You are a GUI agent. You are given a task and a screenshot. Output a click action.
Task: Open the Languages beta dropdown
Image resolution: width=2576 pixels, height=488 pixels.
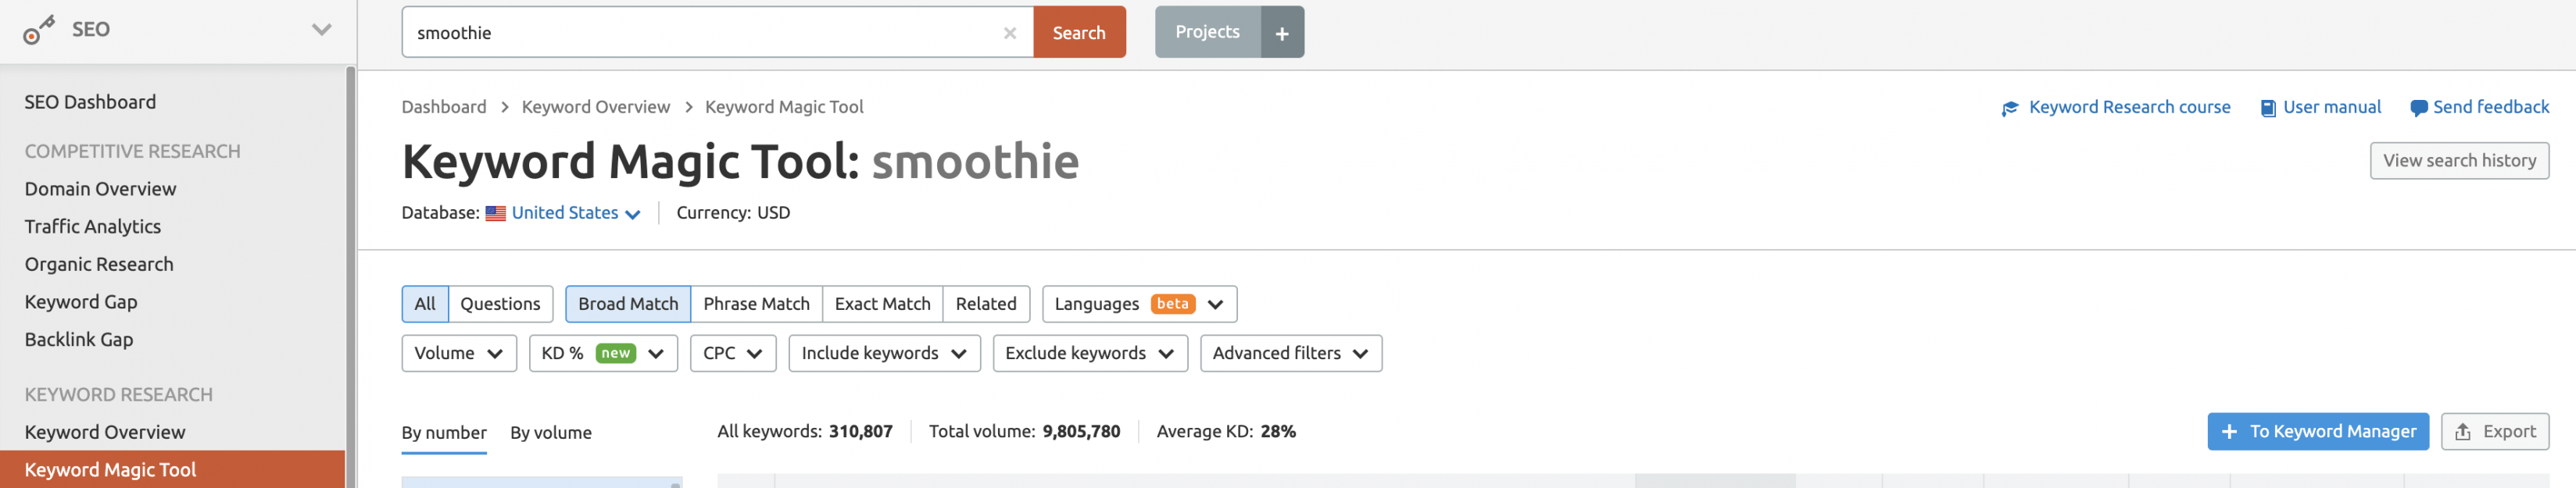1139,304
